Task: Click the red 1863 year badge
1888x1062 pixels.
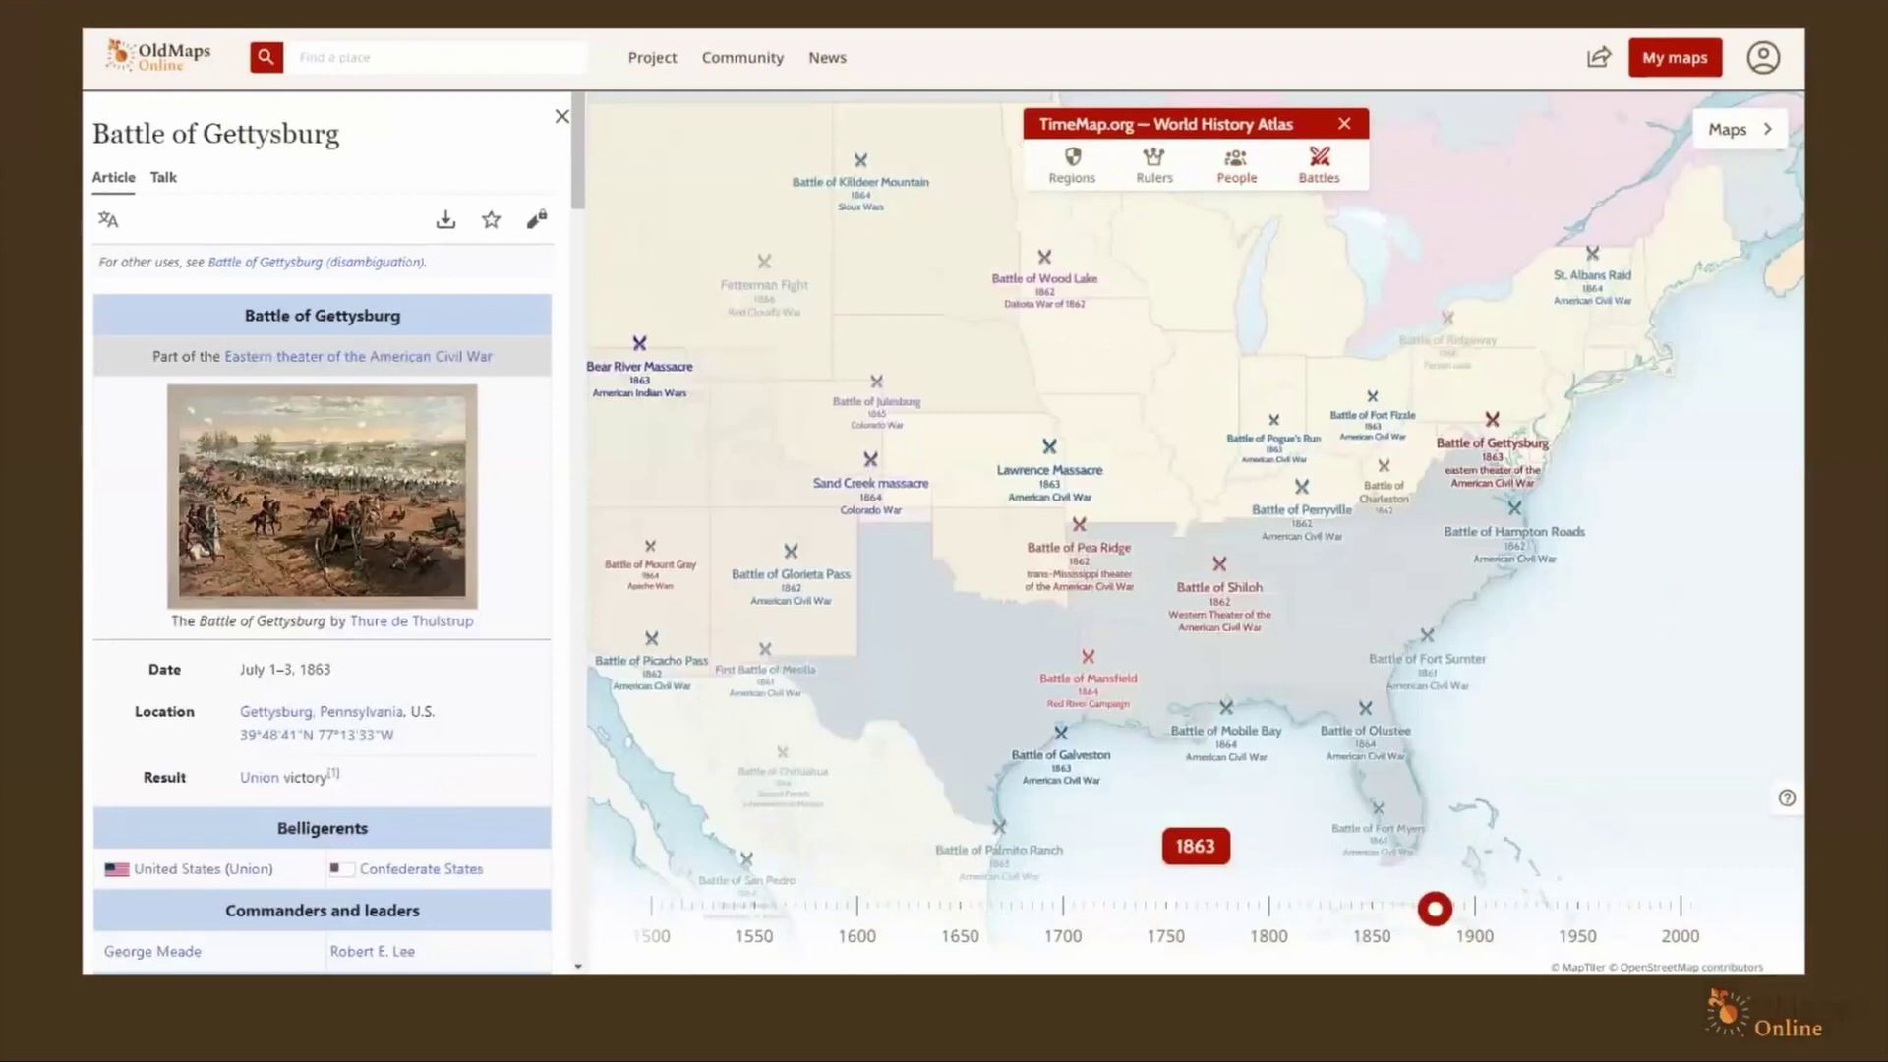Action: click(x=1195, y=846)
